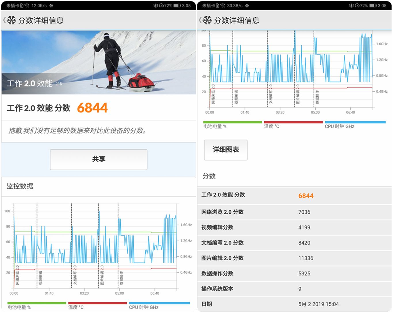Tap the back arrow beside 分数详细信息
Viewport: 393px width, 313px height.
4,20
